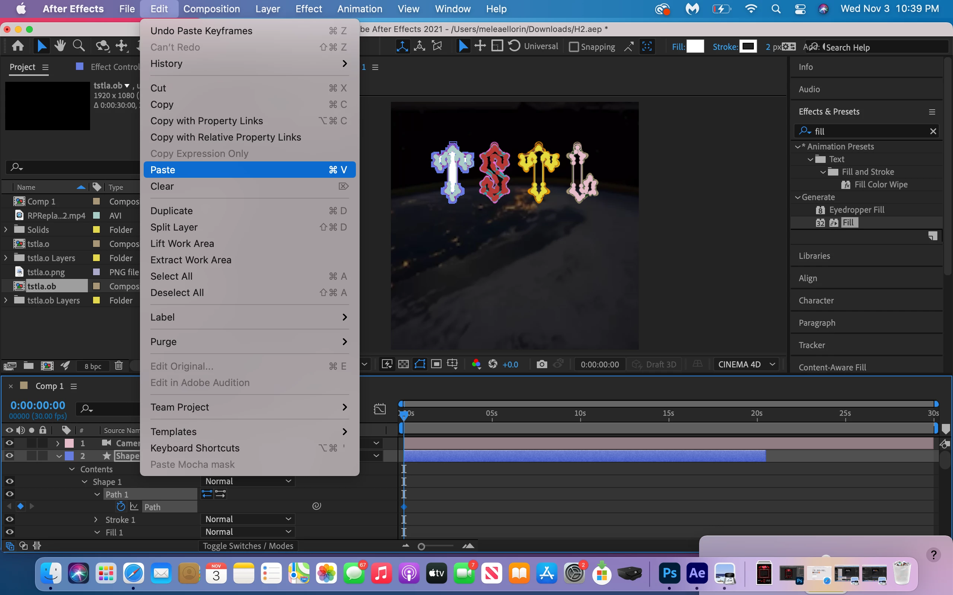This screenshot has height=595, width=953.
Task: Click the Home icon in toolbar
Action: [18, 46]
